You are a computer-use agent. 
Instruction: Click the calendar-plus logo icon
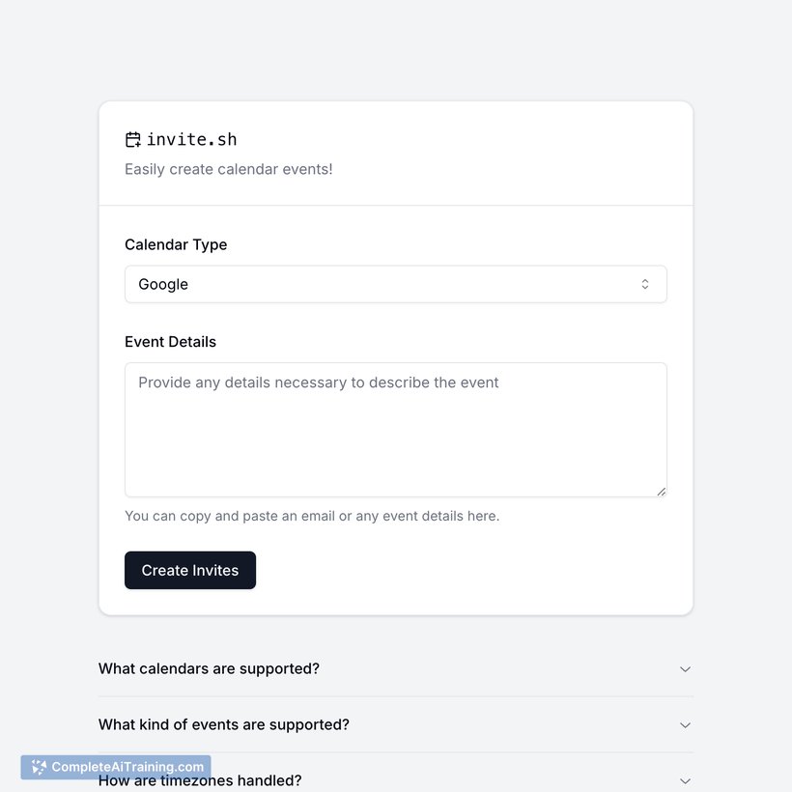(x=133, y=139)
